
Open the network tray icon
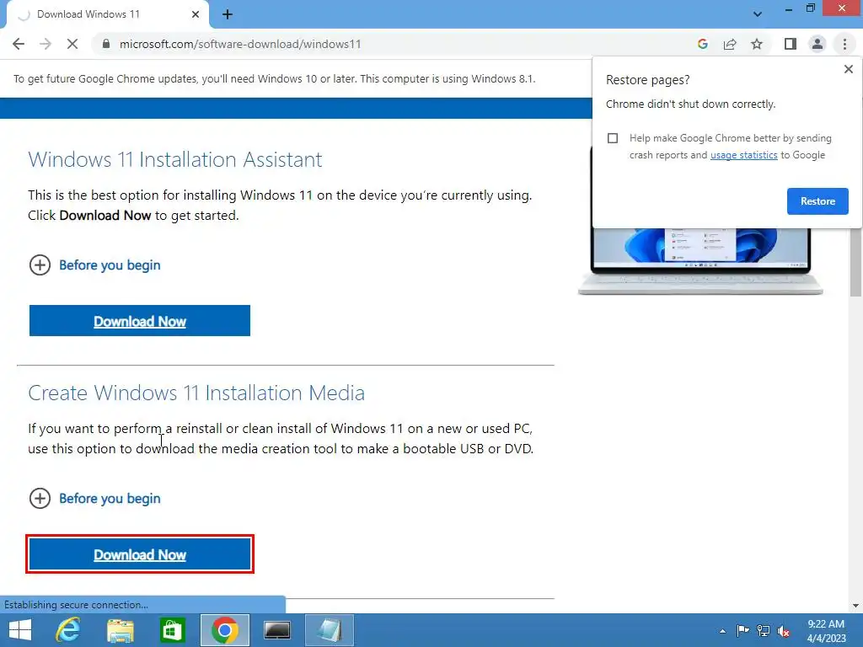(x=764, y=631)
